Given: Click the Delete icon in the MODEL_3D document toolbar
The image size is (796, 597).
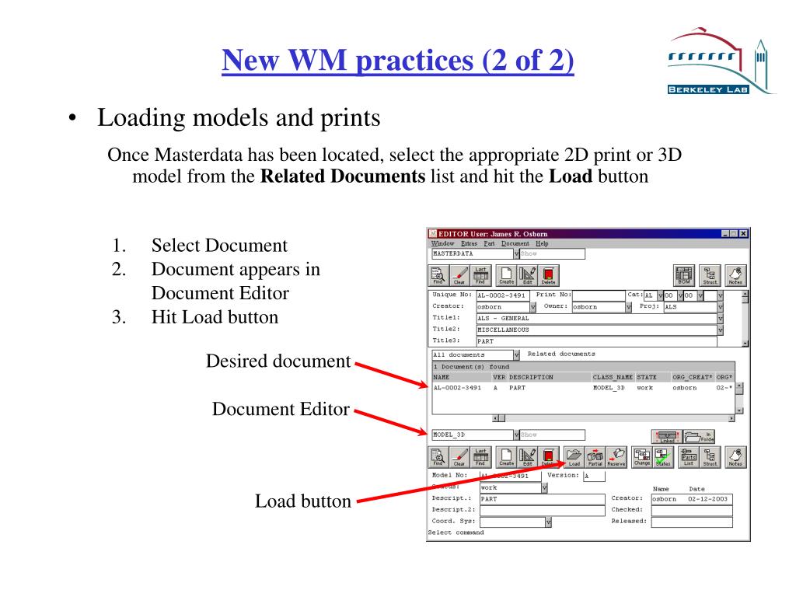Looking at the screenshot, I should (548, 457).
